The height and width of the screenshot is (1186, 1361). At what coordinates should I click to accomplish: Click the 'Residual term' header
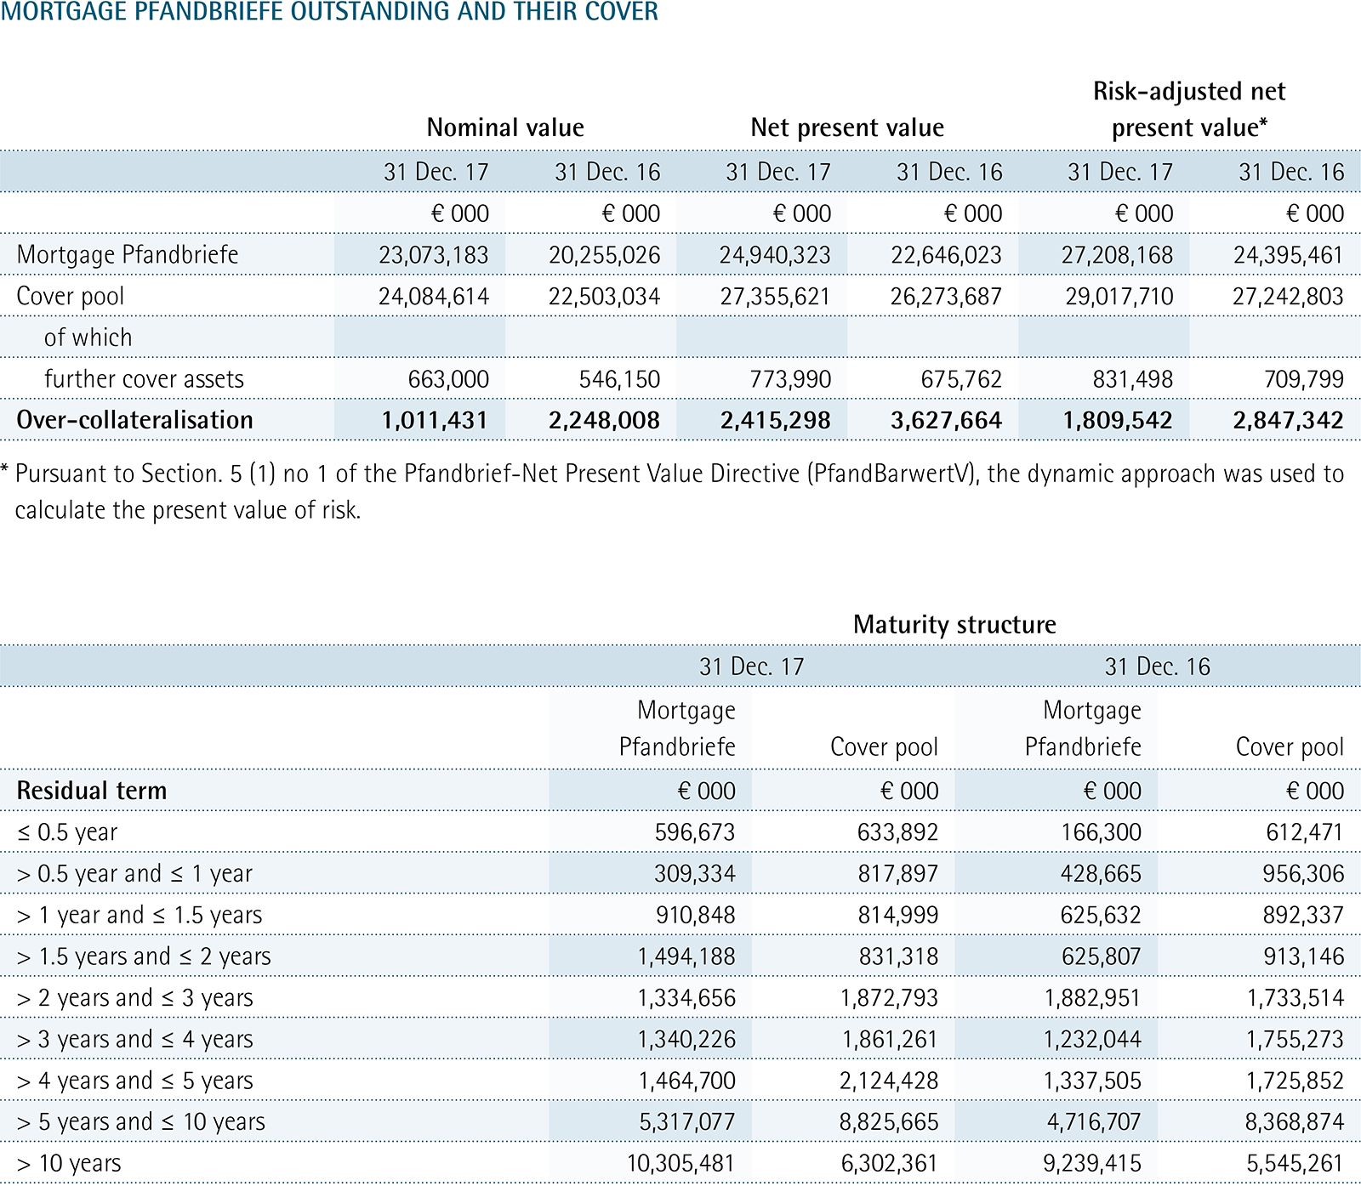point(92,791)
